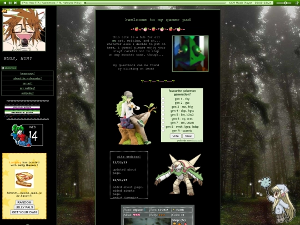Click GET YOUR OWN jelly button
This screenshot has width=300, height=225.
point(24,212)
